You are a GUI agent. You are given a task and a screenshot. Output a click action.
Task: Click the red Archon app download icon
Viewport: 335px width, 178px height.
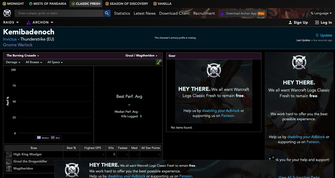(x=222, y=13)
